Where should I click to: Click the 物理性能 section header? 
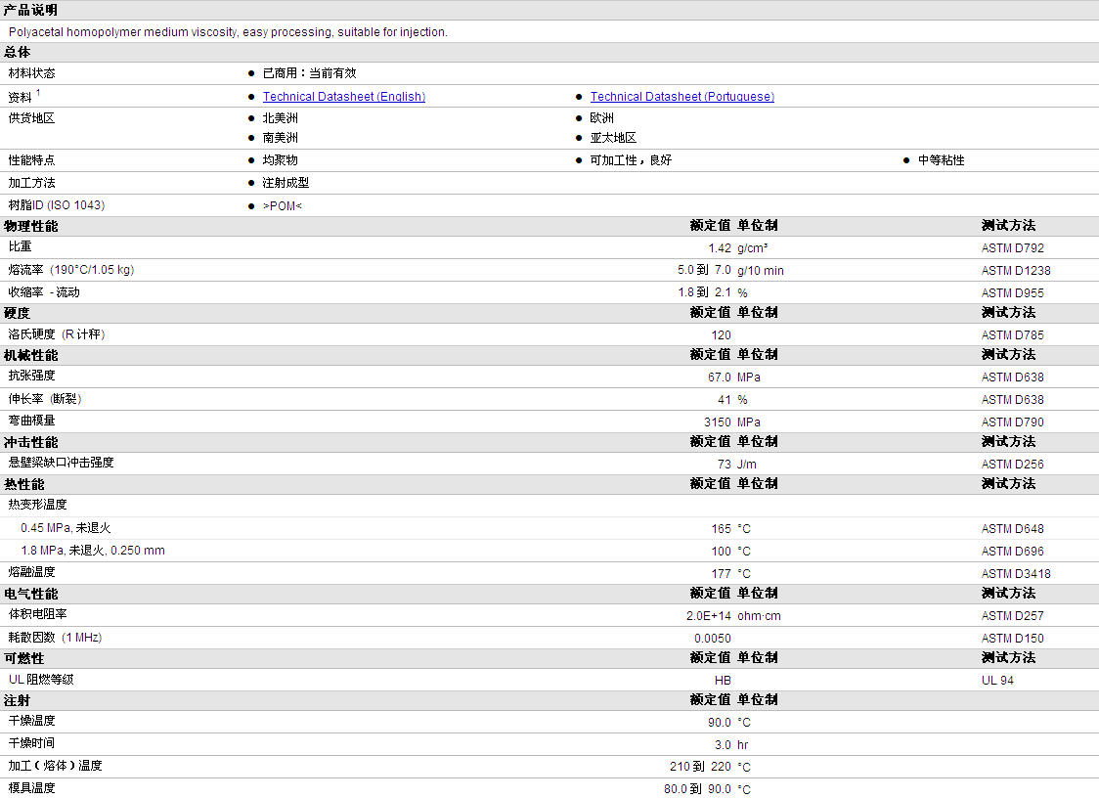point(30,226)
